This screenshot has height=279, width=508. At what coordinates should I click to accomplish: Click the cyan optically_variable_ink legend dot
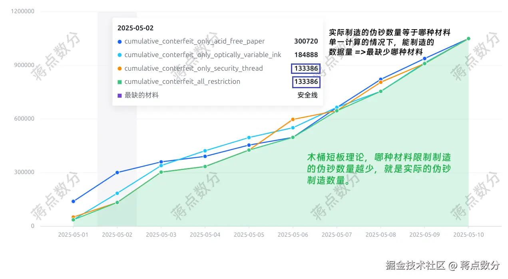[x=119, y=55]
